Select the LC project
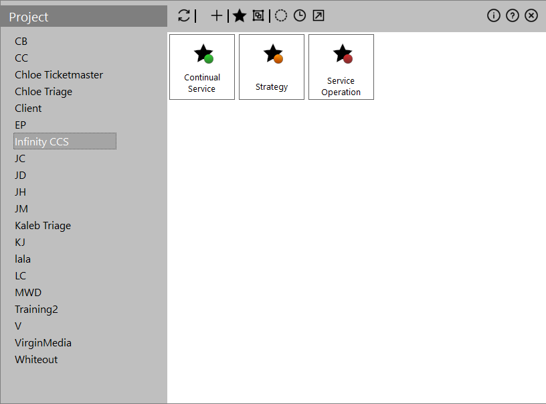 20,276
